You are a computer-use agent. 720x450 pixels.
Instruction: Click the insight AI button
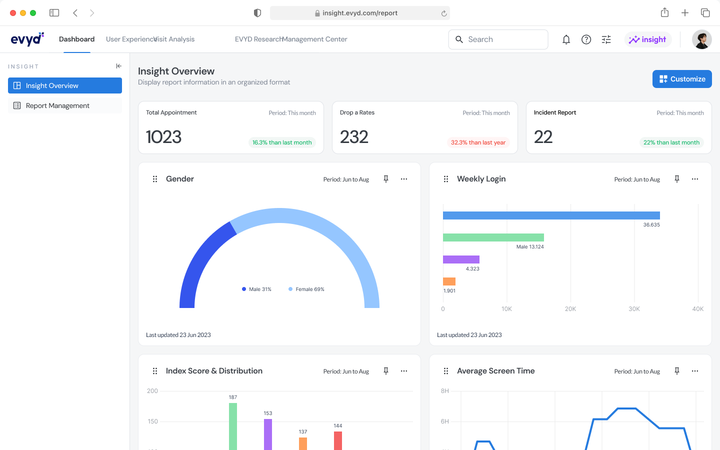click(647, 39)
